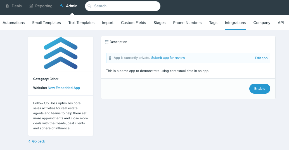Click the Admin wrench icon

pyautogui.click(x=62, y=6)
